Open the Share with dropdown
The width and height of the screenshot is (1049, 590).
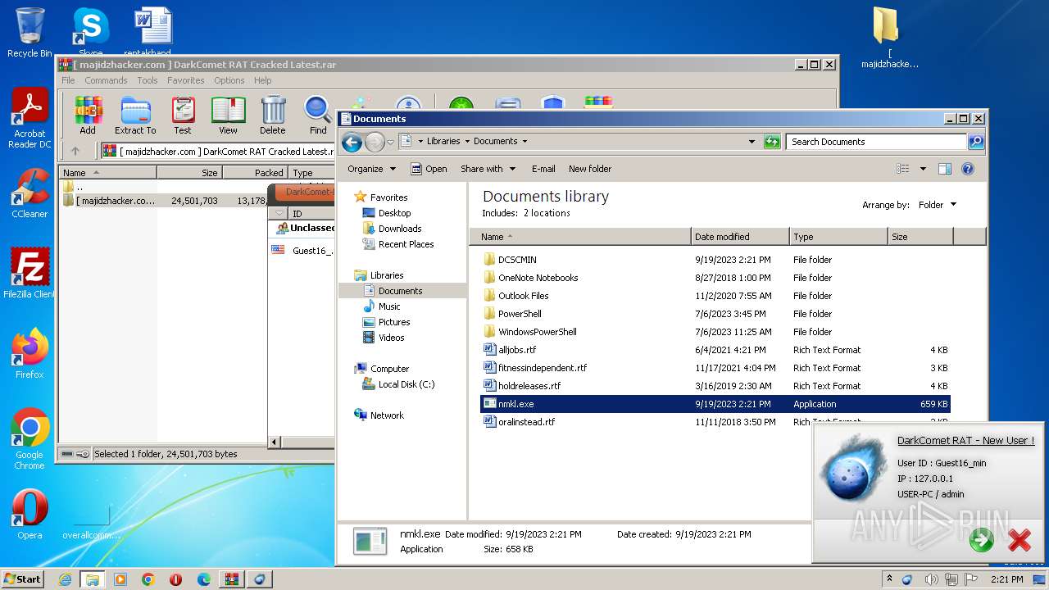(488, 169)
